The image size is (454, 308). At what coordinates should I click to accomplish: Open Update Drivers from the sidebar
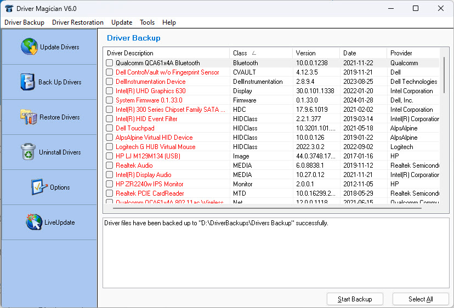(49, 47)
